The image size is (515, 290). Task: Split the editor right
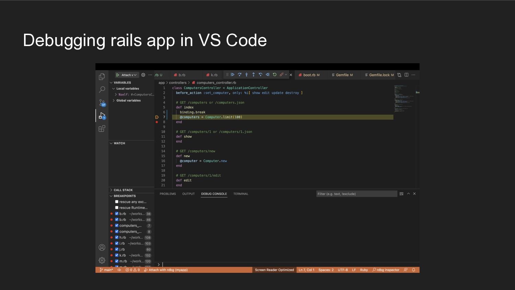point(407,75)
